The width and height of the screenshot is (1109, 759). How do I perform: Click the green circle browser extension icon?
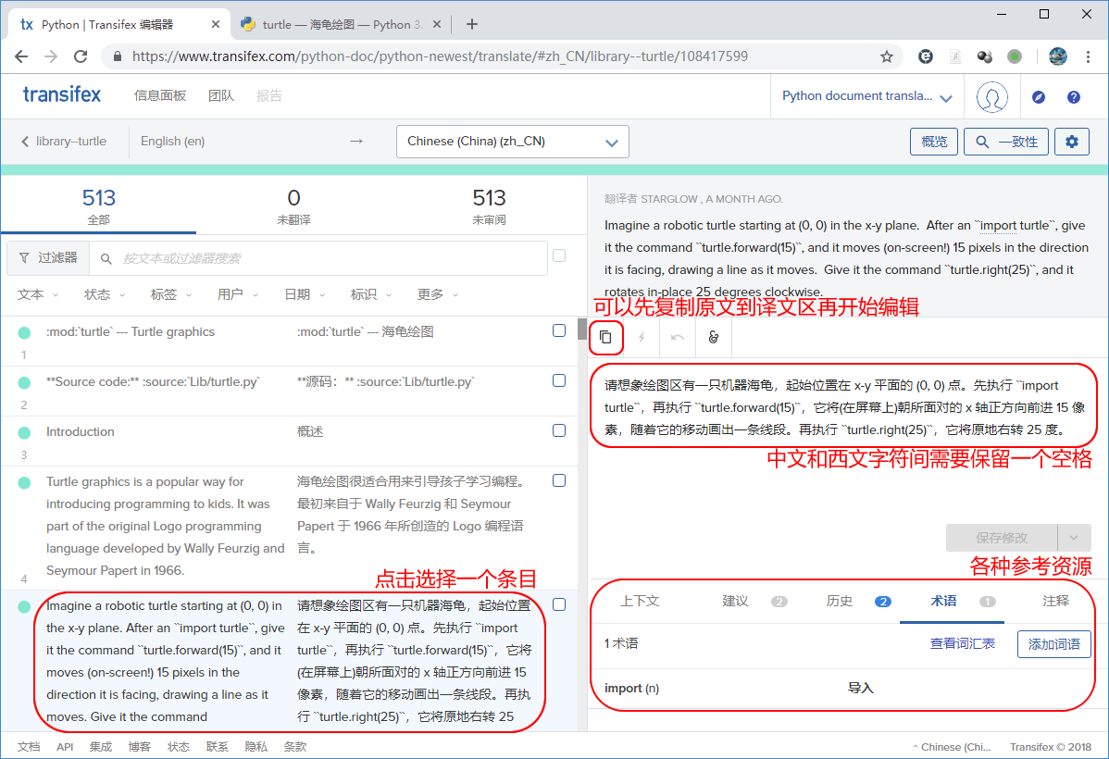point(1015,56)
